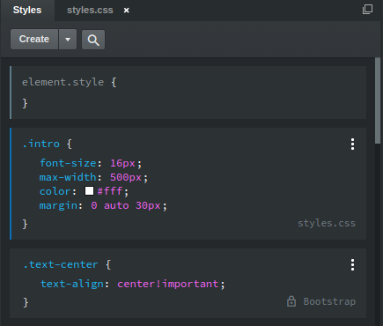
Task: Close the styles.css tab
Action: click(x=126, y=11)
